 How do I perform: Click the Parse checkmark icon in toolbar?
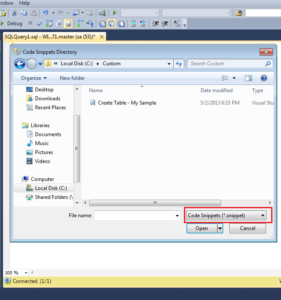[x=40, y=23]
